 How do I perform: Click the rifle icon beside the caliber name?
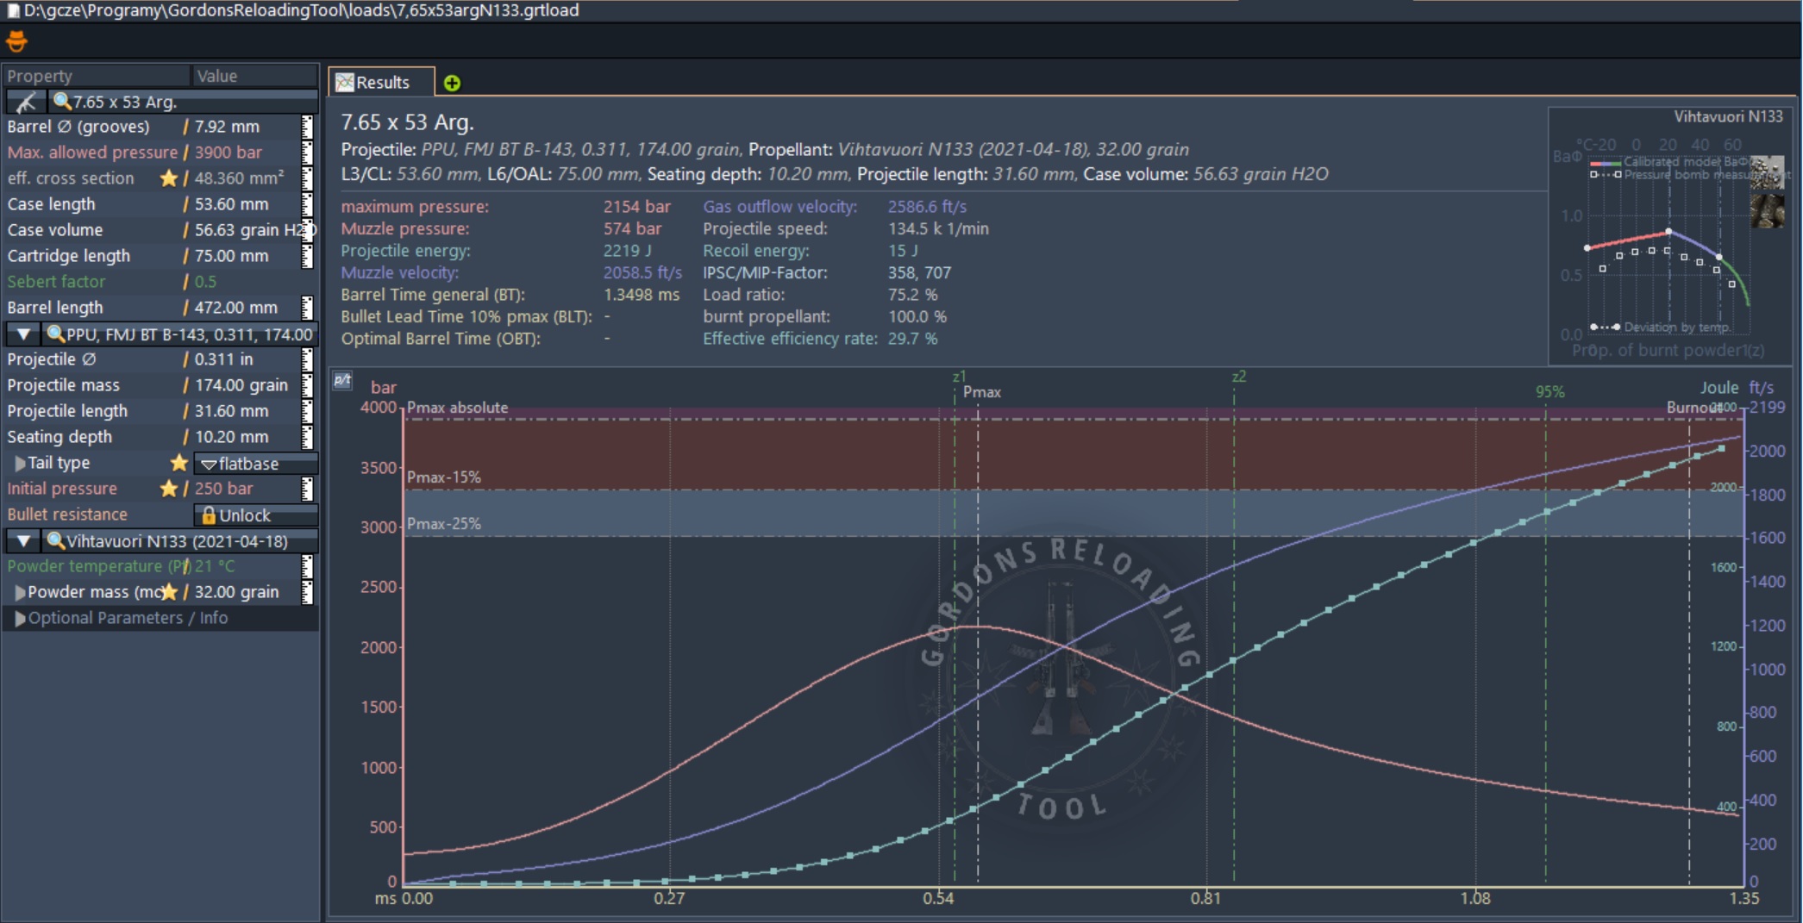point(26,102)
